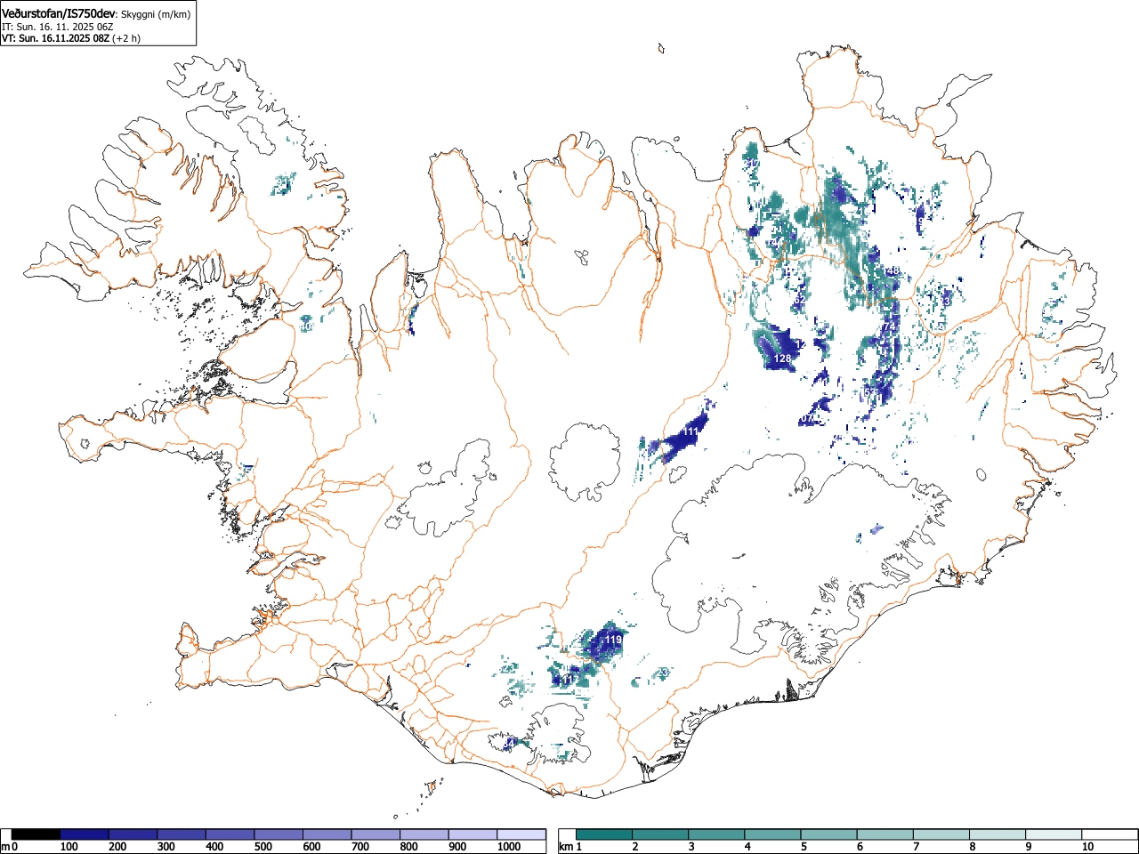The image size is (1139, 854).
Task: Choose the 400–500 m legend swatch
Action: 230,834
